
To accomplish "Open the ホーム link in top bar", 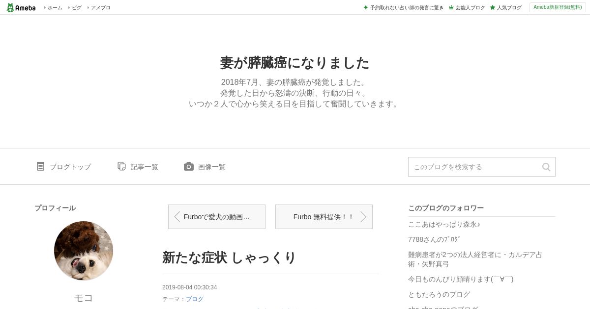I will [x=55, y=8].
